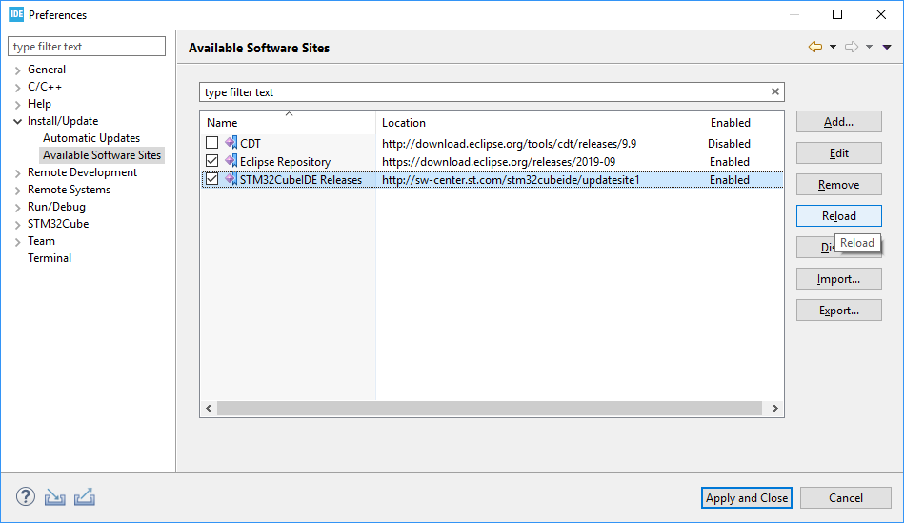The width and height of the screenshot is (904, 523).
Task: Maximize the Preferences window
Action: (837, 14)
